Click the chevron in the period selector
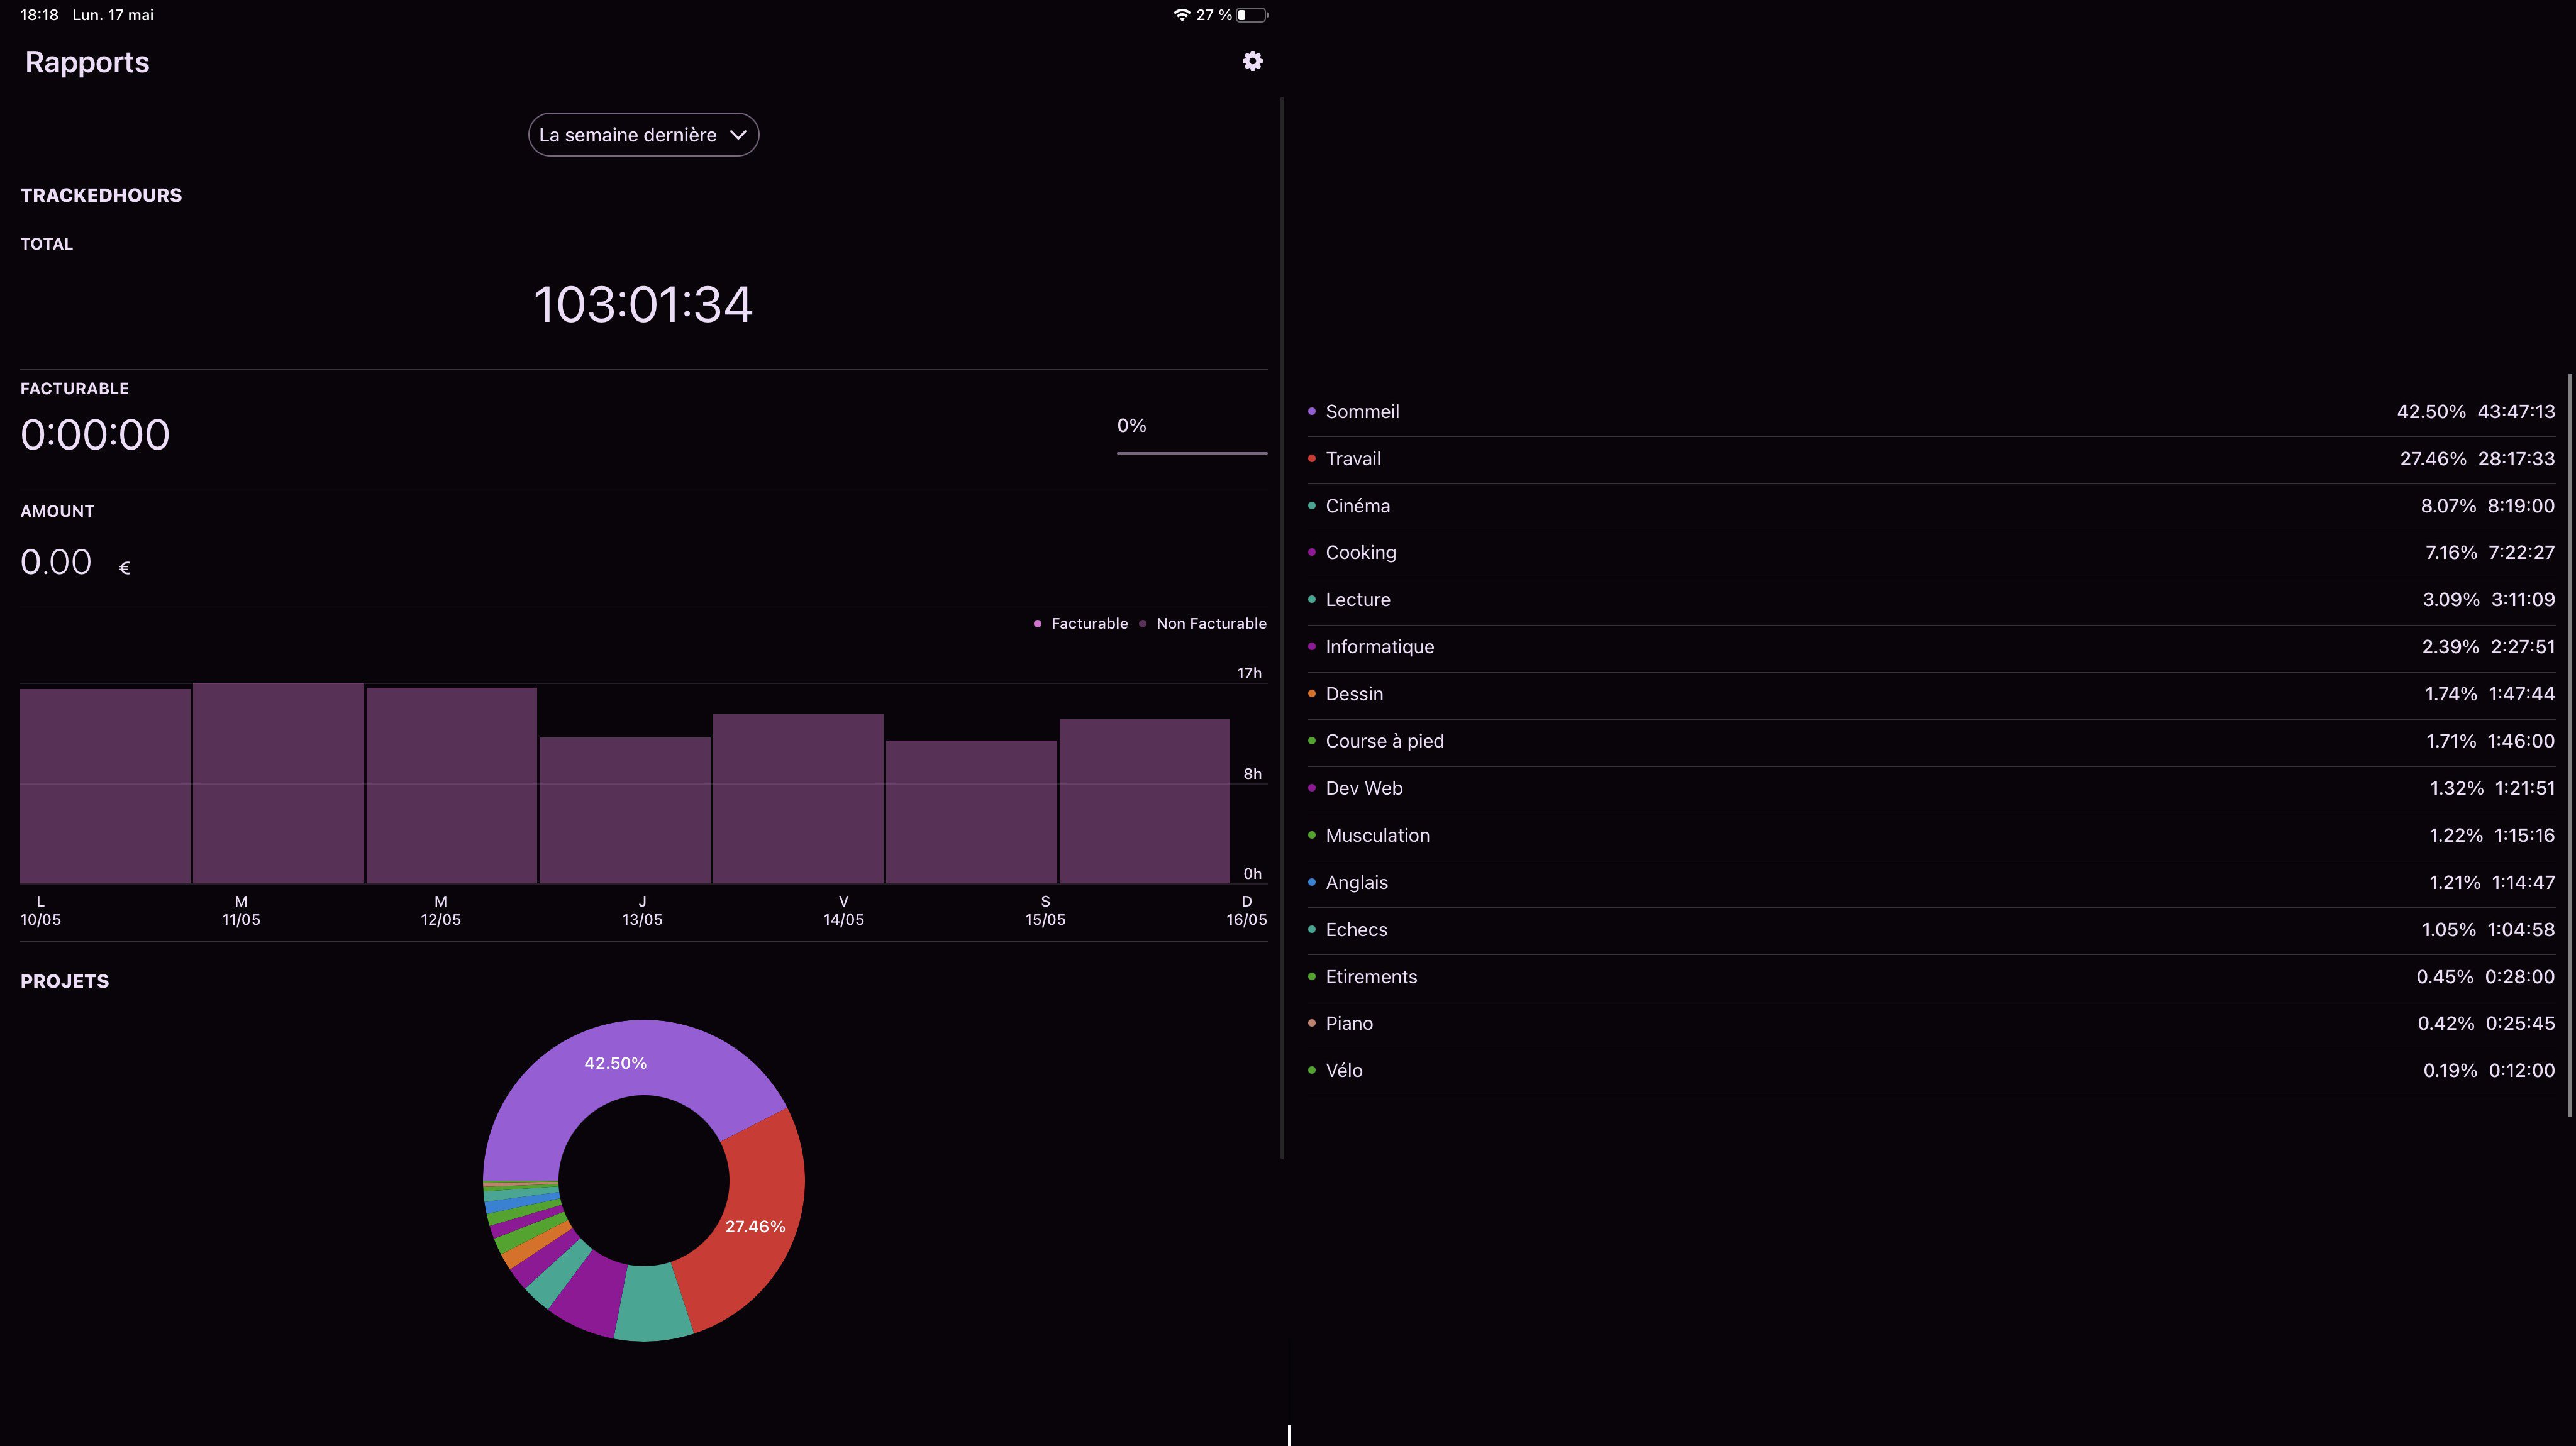Image resolution: width=2576 pixels, height=1446 pixels. 738,135
